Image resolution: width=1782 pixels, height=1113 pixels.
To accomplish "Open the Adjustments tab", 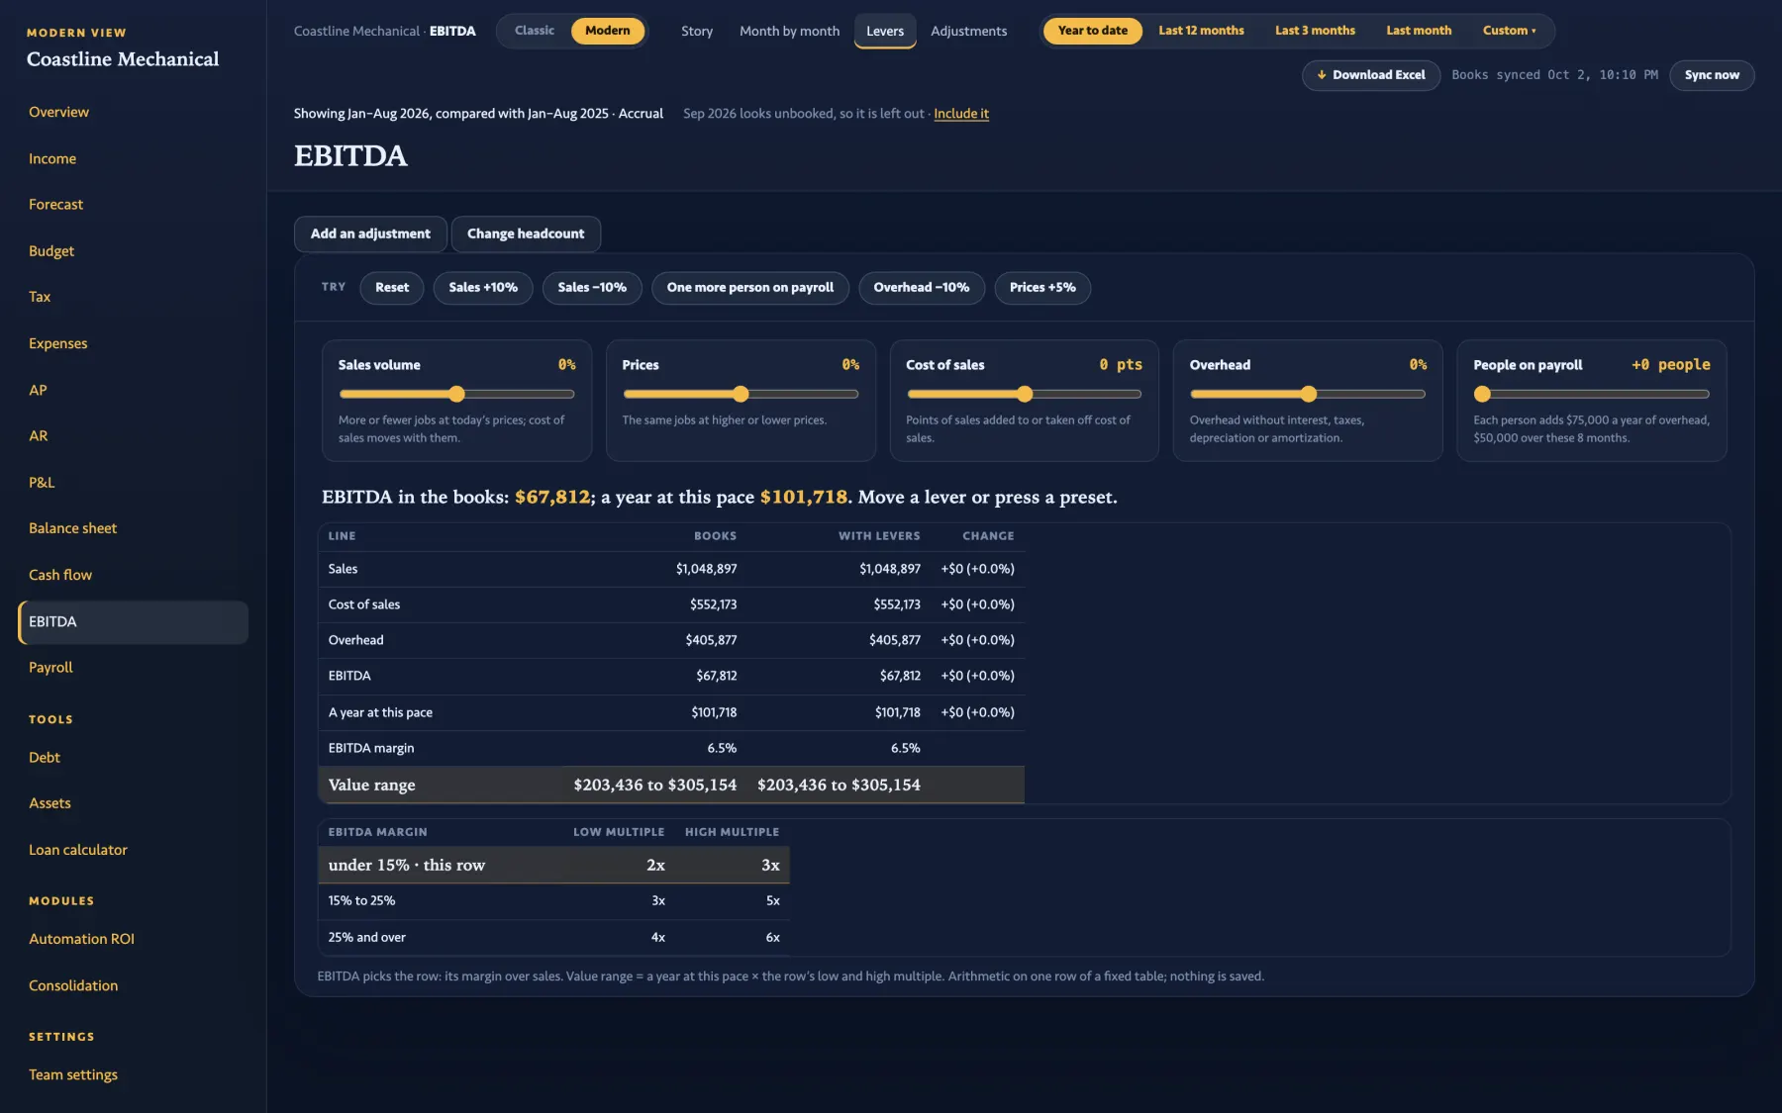I will pyautogui.click(x=968, y=31).
